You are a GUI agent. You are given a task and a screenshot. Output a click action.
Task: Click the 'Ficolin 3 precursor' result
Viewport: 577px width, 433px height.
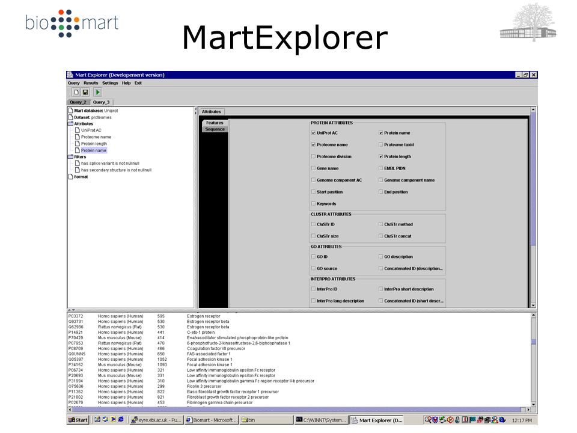[x=204, y=386]
